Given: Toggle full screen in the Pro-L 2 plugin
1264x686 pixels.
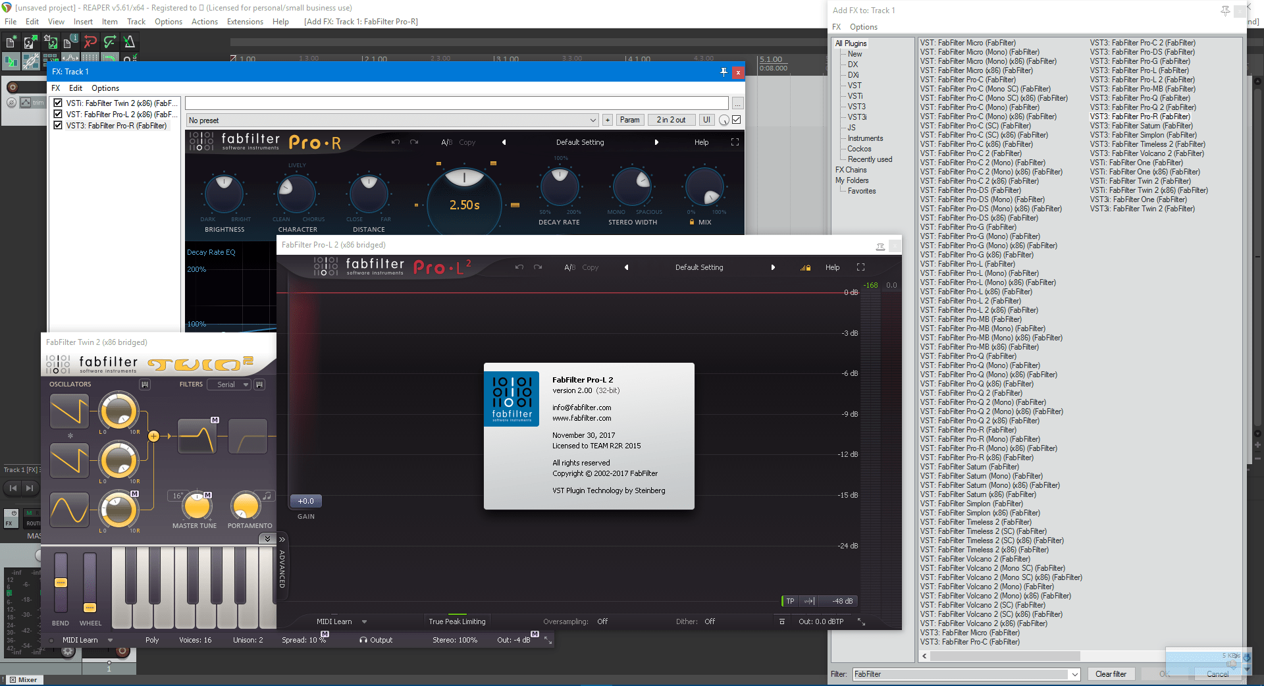Looking at the screenshot, I should click(x=860, y=267).
